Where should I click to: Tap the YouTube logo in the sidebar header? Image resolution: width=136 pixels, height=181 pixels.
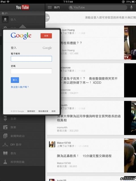coord(22,7)
